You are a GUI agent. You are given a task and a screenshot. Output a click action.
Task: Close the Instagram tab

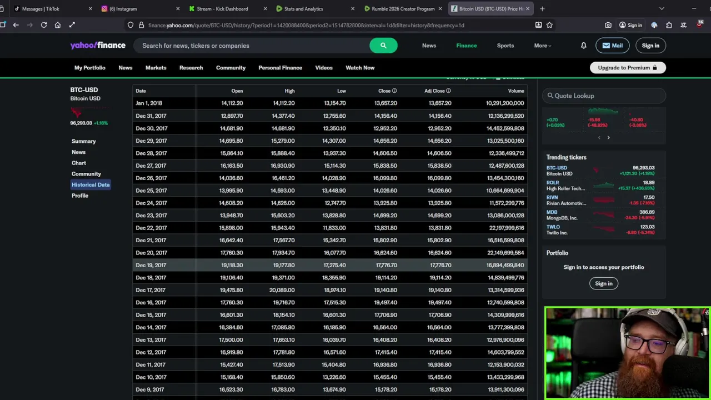[x=178, y=9]
